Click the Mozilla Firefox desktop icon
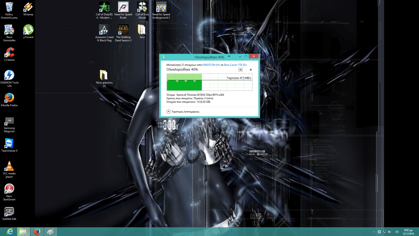The height and width of the screenshot is (236, 419). 9,99
